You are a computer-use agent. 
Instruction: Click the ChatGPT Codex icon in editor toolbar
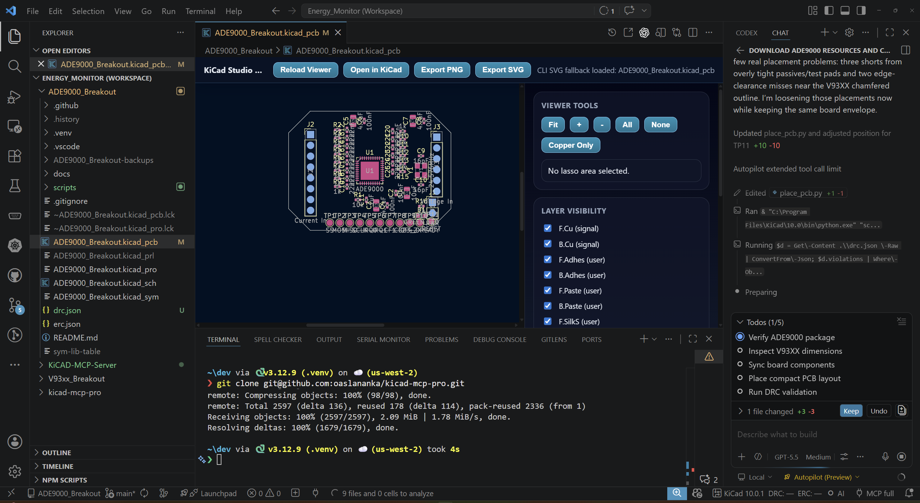click(644, 33)
